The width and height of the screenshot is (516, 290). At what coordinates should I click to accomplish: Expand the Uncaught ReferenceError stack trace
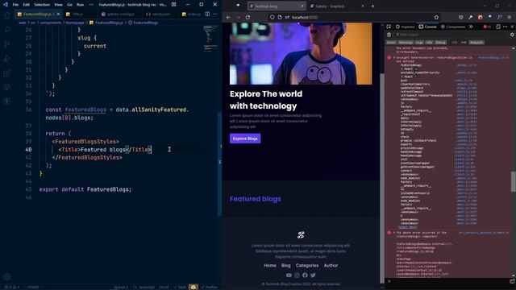[x=394, y=57]
